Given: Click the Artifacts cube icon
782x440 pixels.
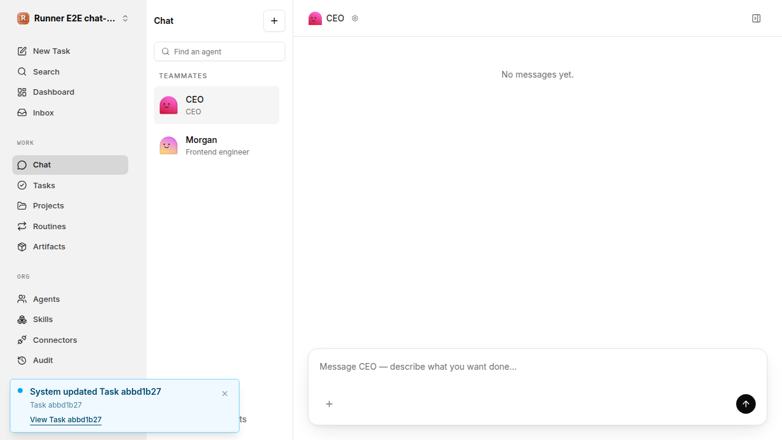Looking at the screenshot, I should [22, 247].
